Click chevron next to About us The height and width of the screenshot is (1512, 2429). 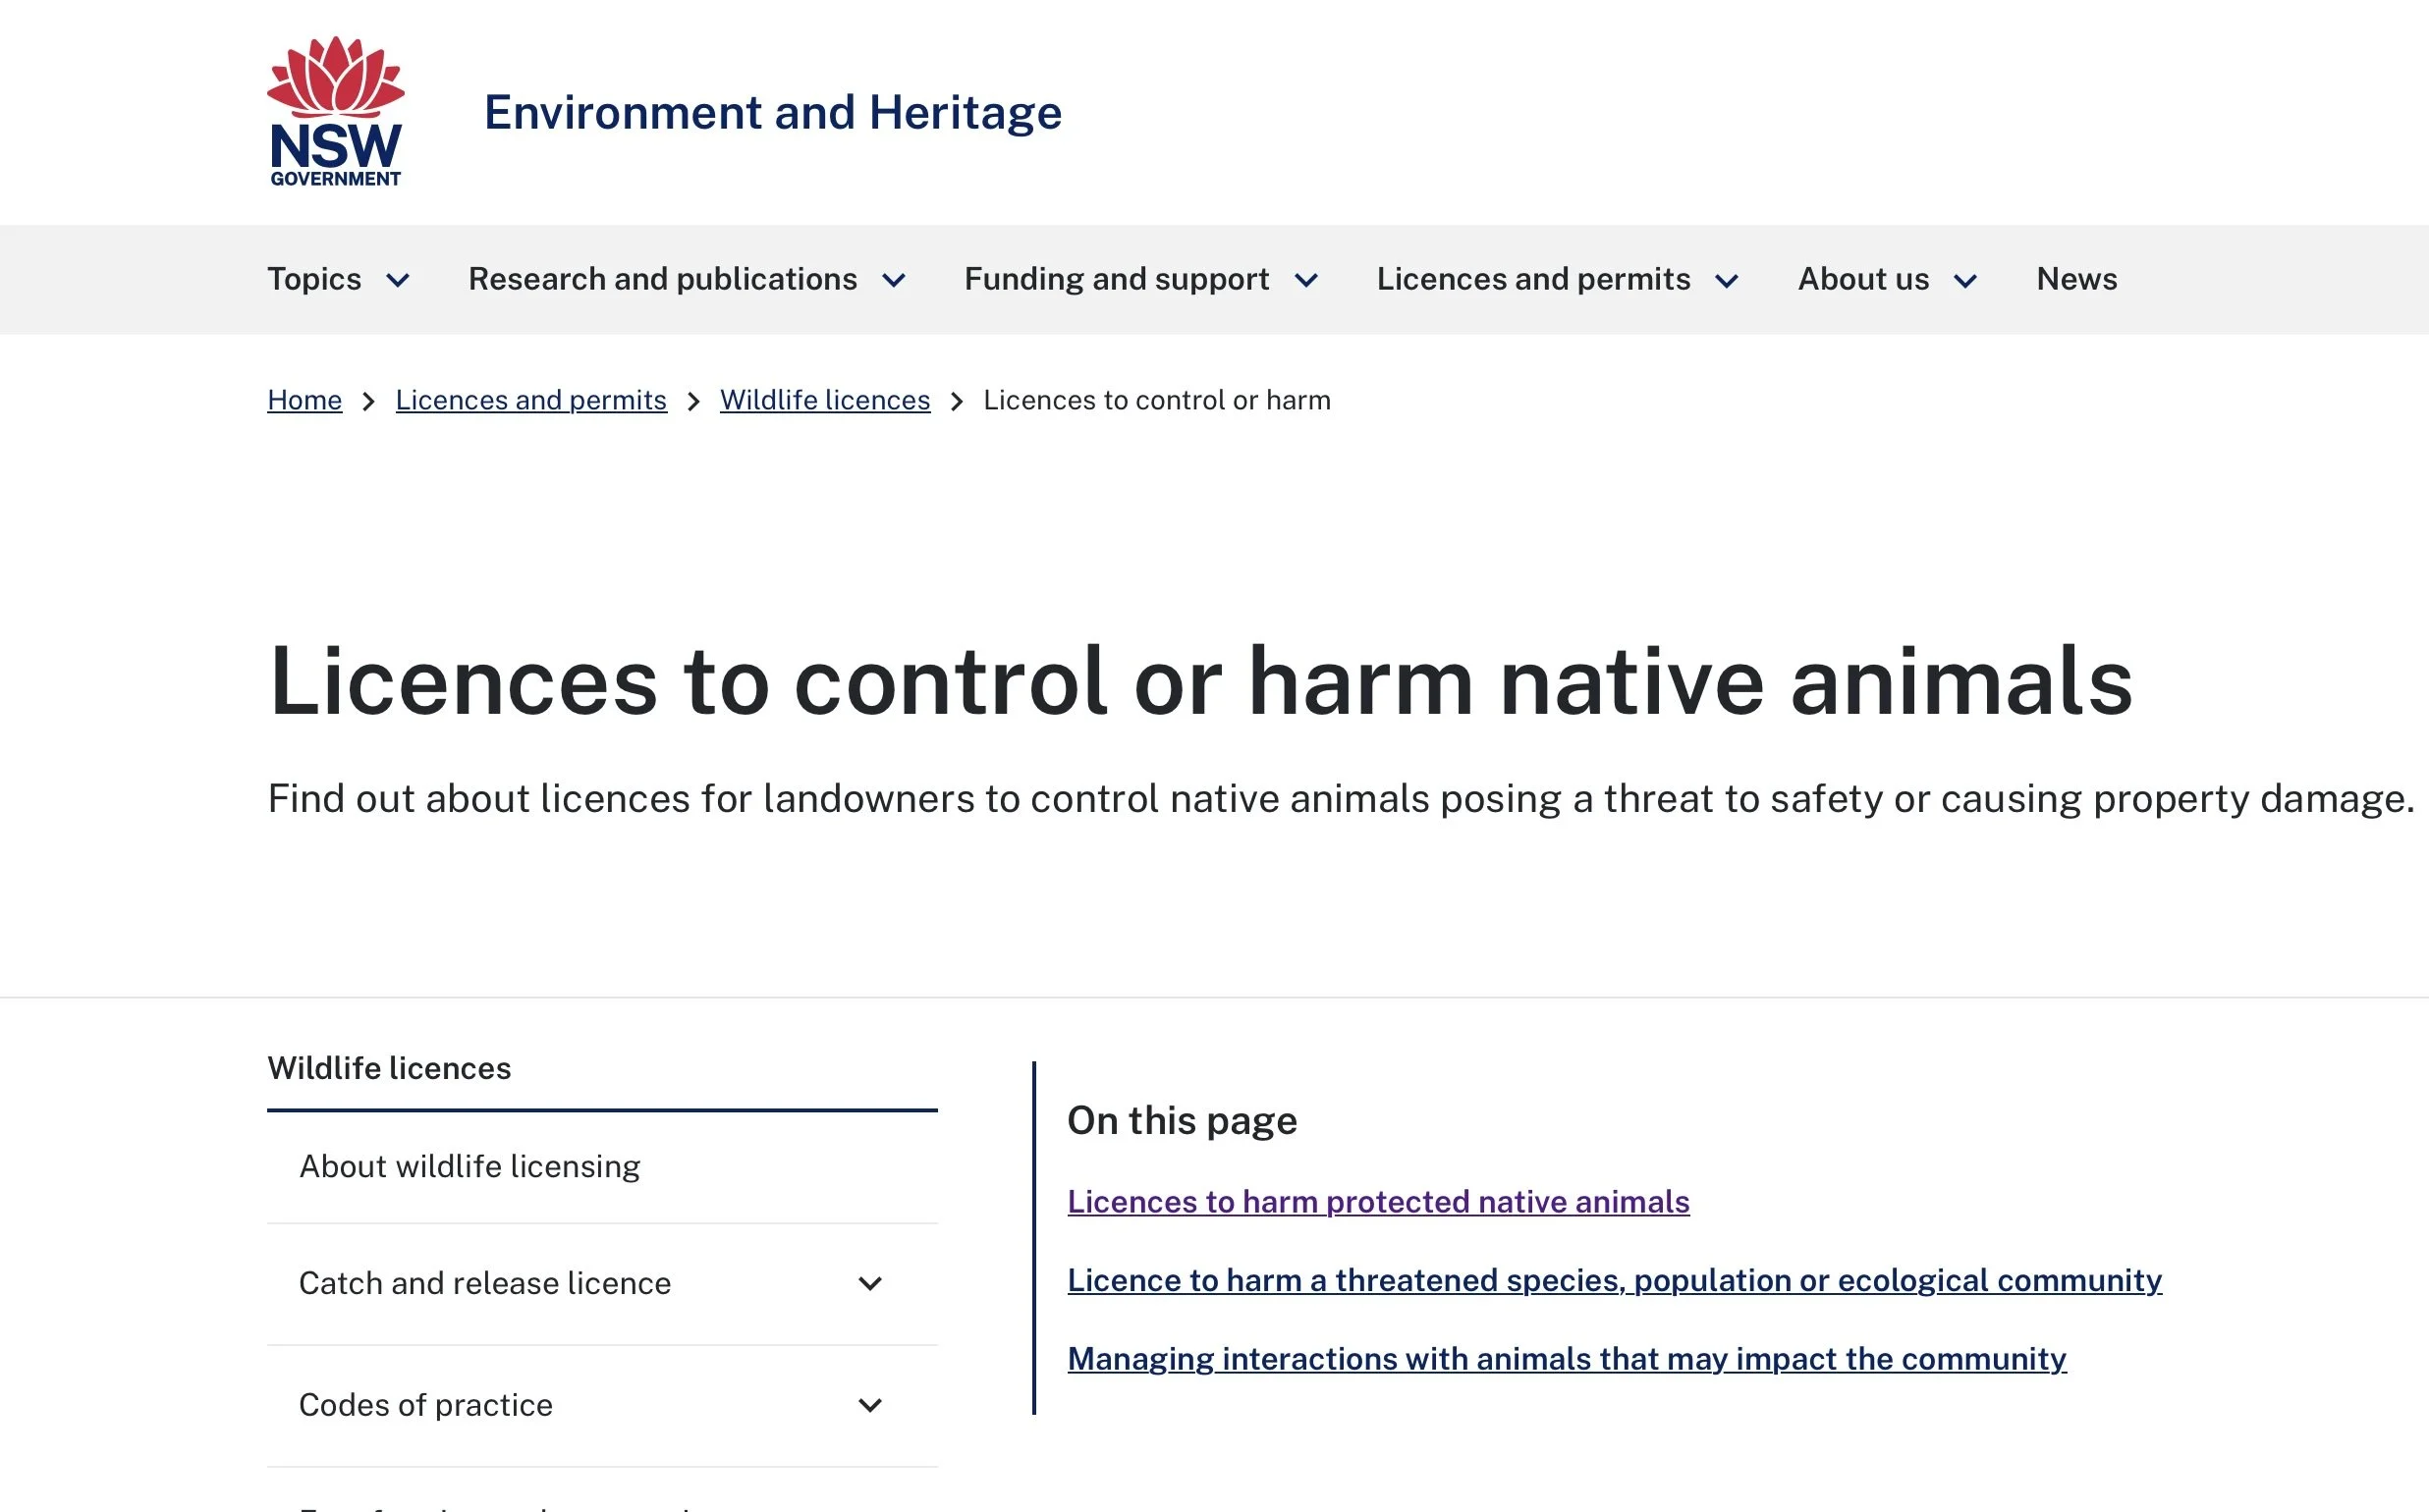(1964, 281)
